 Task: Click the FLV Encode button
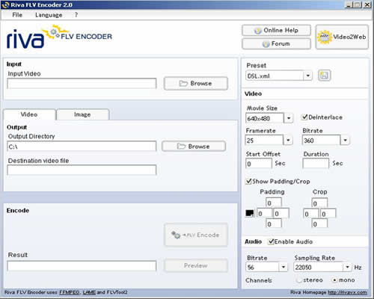(x=196, y=235)
